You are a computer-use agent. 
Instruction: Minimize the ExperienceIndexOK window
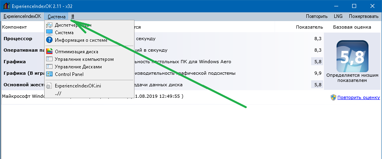(336, 6)
